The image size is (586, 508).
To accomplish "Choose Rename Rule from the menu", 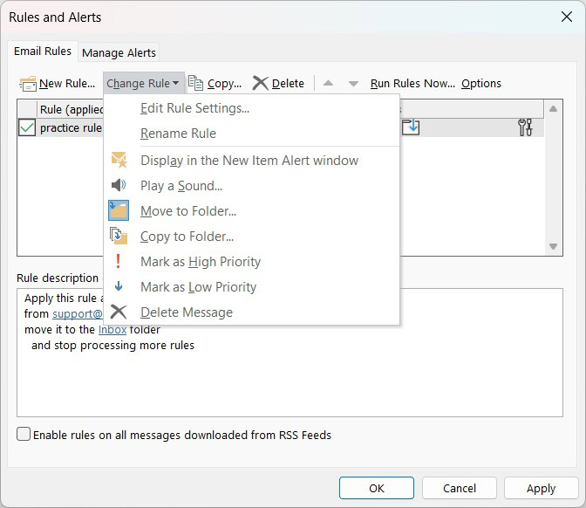I will [x=178, y=134].
